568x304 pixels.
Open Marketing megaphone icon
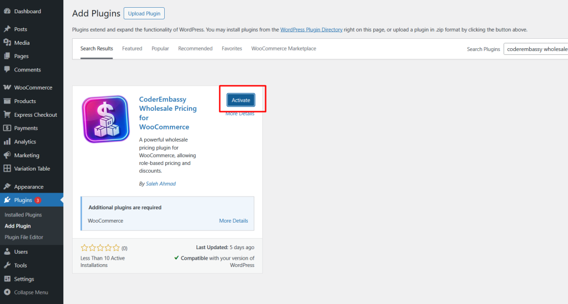point(7,155)
